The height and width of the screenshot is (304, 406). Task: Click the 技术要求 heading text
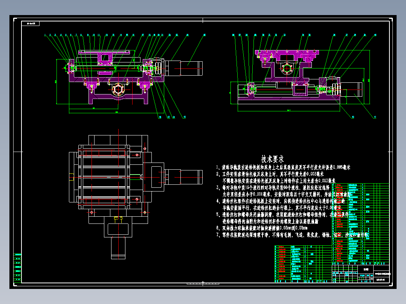tap(272, 159)
